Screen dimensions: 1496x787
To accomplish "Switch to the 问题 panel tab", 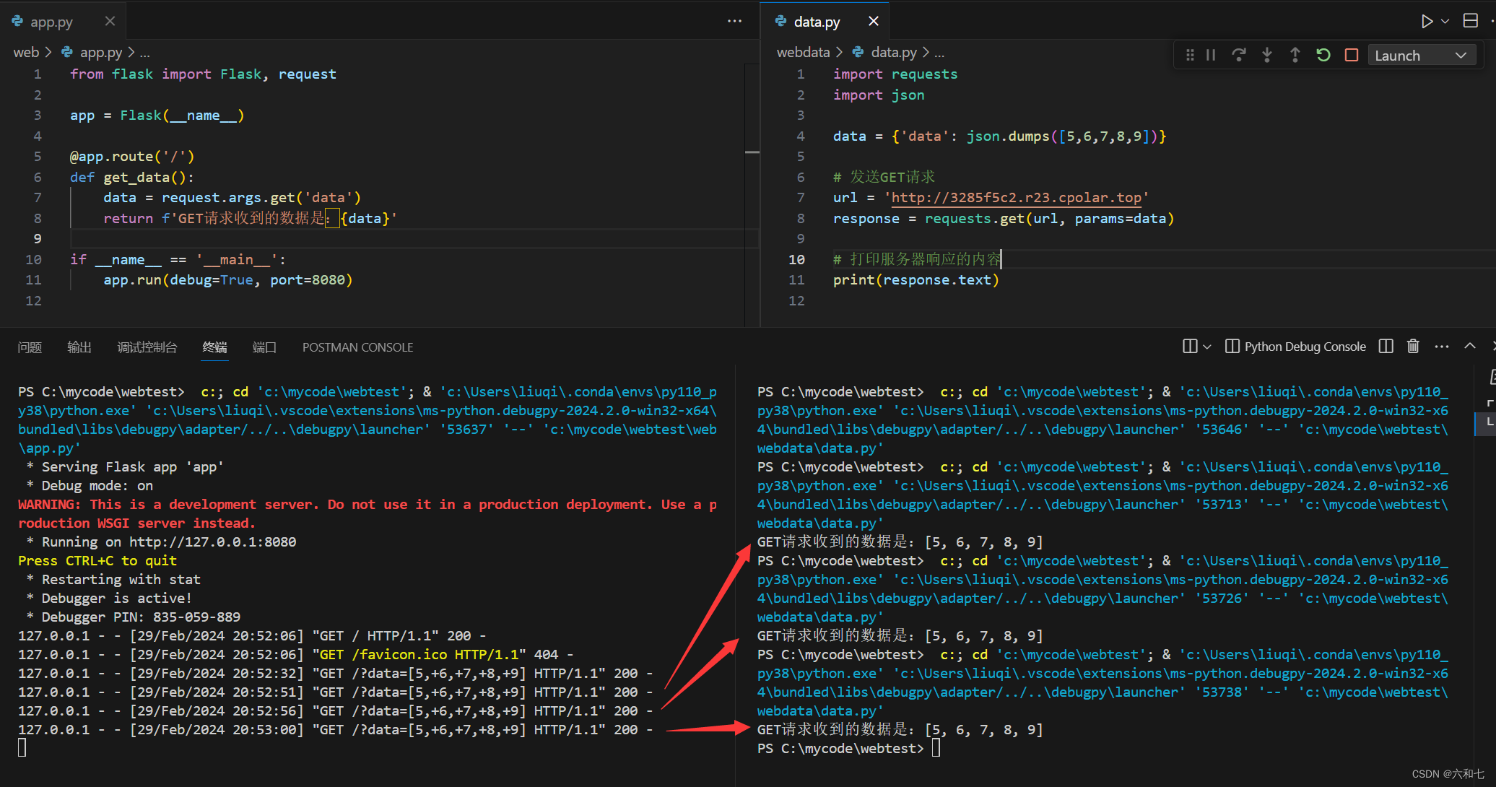I will [30, 347].
